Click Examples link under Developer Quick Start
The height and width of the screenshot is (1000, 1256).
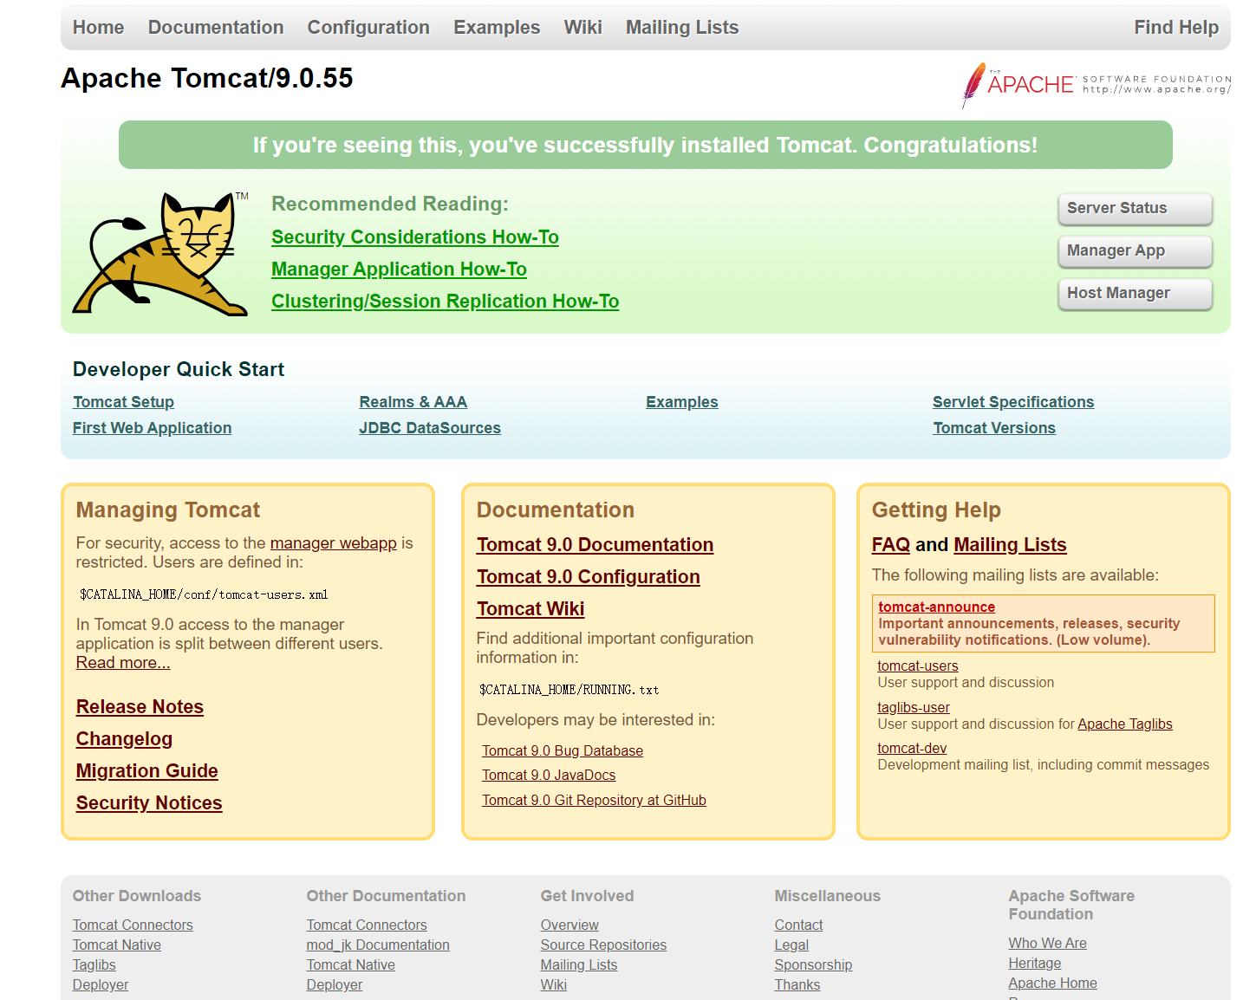(x=681, y=402)
